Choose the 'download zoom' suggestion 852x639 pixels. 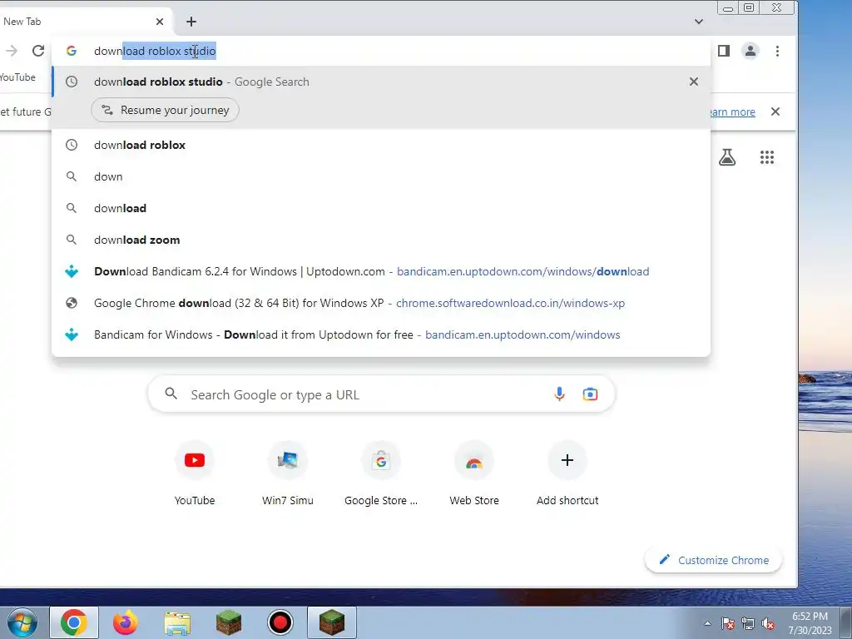click(x=381, y=240)
